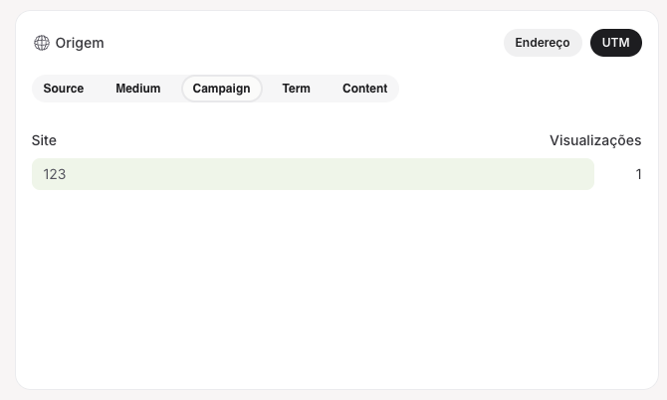This screenshot has width=667, height=400.
Task: Show the UTM Term breakdown
Action: click(296, 89)
